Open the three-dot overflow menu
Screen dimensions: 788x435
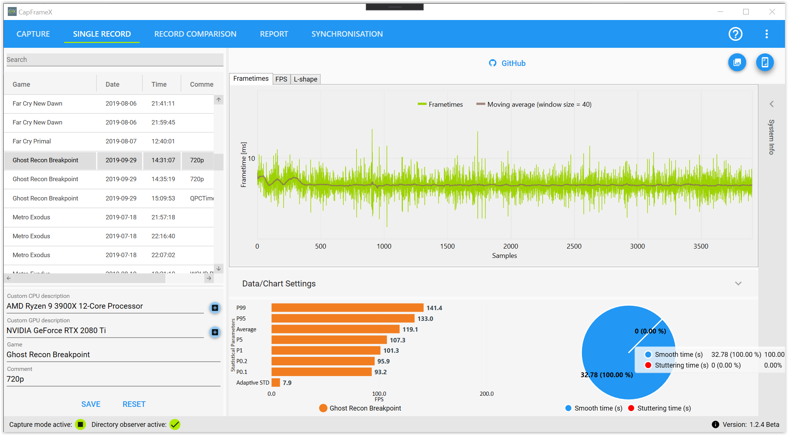(767, 34)
